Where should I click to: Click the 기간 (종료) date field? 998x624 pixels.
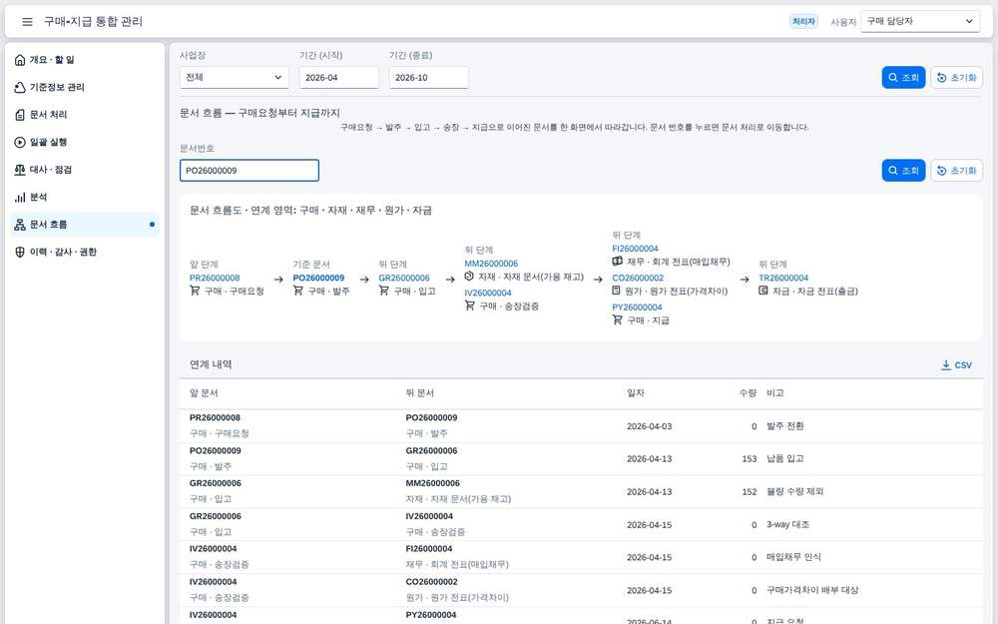[429, 78]
